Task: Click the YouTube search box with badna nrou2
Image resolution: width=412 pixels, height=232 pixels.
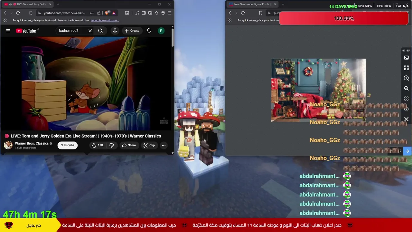Action: [71, 31]
